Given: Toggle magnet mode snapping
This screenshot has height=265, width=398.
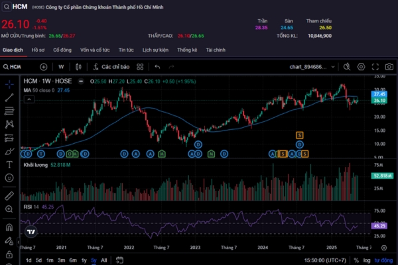Looking at the screenshot, I should point(9,227).
